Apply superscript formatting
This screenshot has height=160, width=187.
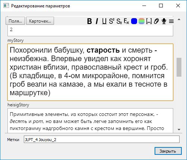click(112, 21)
